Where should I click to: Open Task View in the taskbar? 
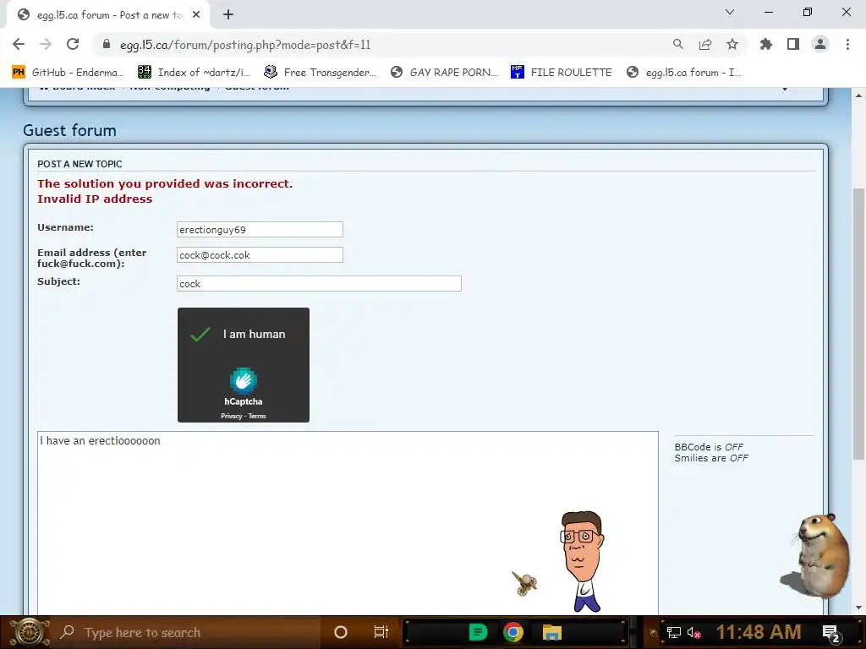381,632
